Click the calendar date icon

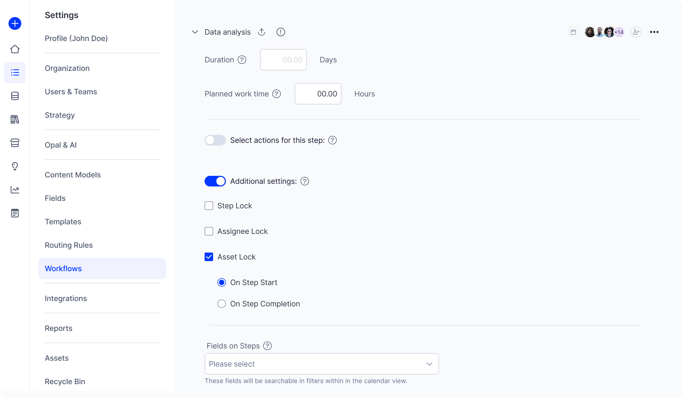pos(573,32)
